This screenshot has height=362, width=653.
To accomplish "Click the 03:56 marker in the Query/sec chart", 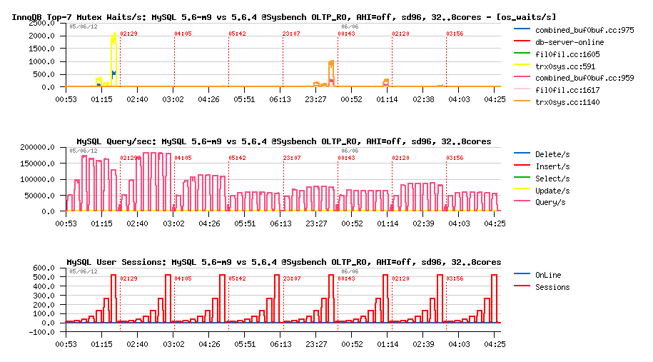I will pyautogui.click(x=455, y=158).
